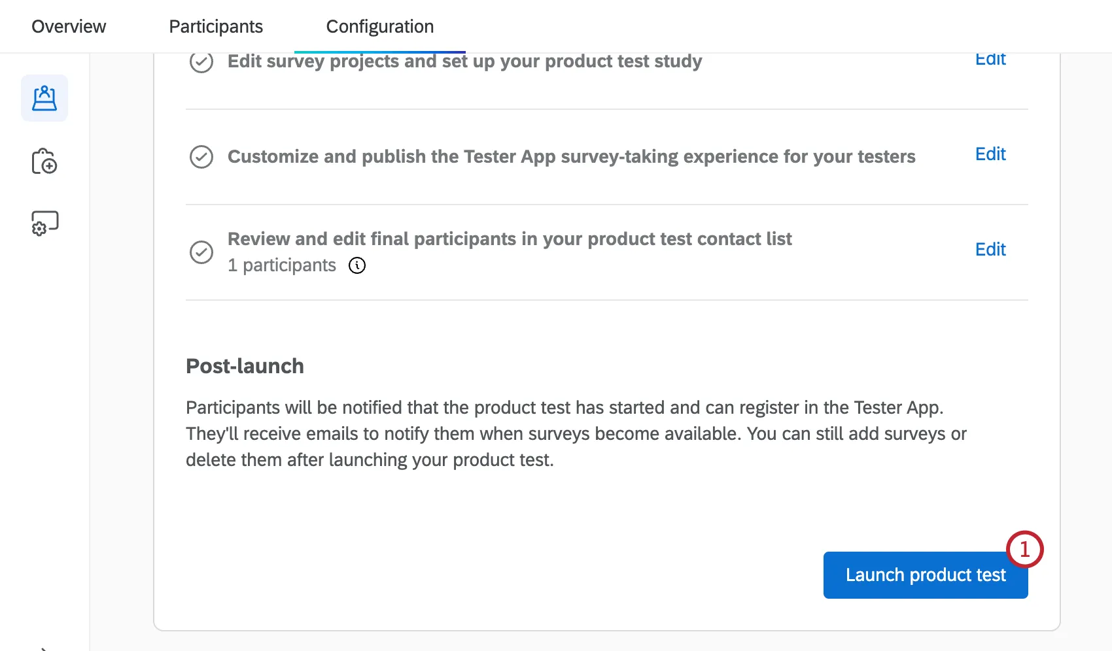The width and height of the screenshot is (1112, 651).
Task: Edit the product test contact list
Action: [x=990, y=249]
